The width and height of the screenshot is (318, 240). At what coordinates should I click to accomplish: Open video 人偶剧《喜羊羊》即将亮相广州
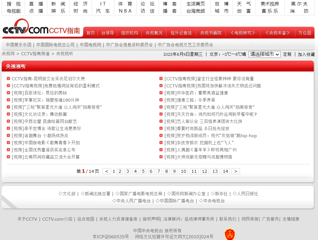(200, 150)
